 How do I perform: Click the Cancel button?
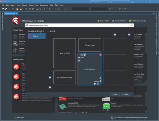(x=126, y=95)
